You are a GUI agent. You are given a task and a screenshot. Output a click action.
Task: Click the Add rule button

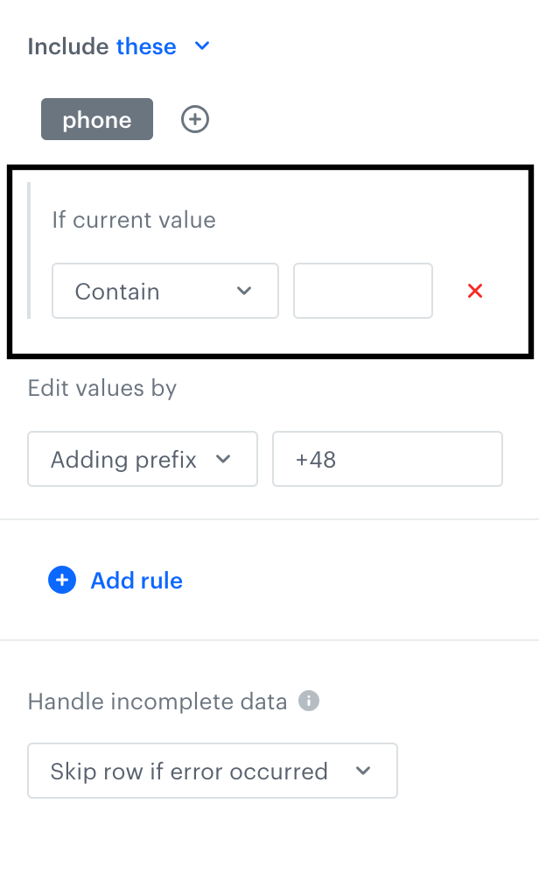(x=115, y=580)
